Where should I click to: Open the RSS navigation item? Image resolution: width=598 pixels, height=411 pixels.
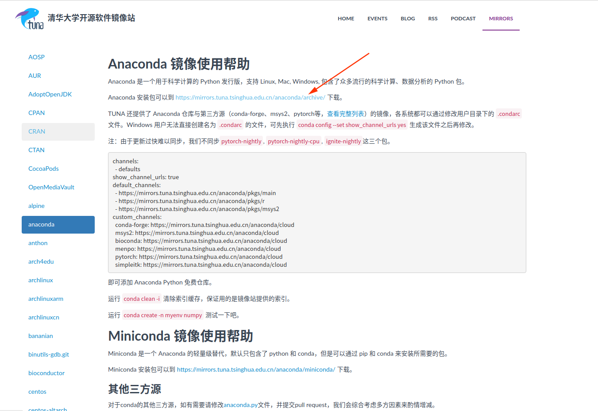433,19
